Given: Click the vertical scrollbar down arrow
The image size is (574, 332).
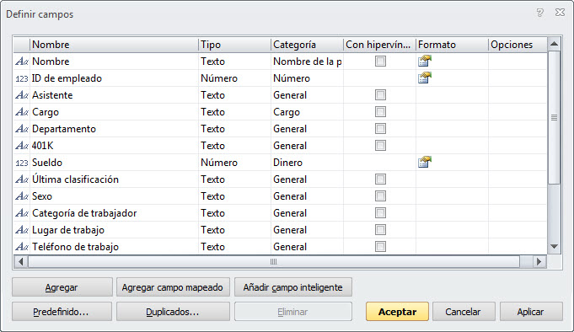Looking at the screenshot, I should (x=555, y=247).
